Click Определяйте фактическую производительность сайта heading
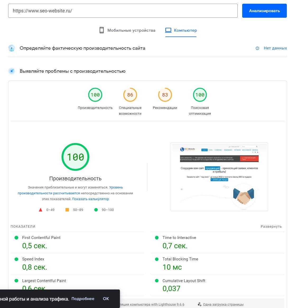This screenshot has height=308, width=290. click(x=82, y=48)
